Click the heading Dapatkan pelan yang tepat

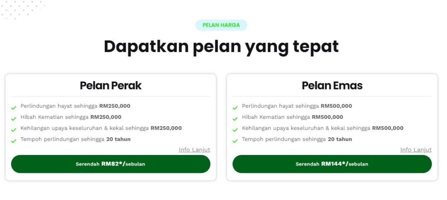point(221,46)
